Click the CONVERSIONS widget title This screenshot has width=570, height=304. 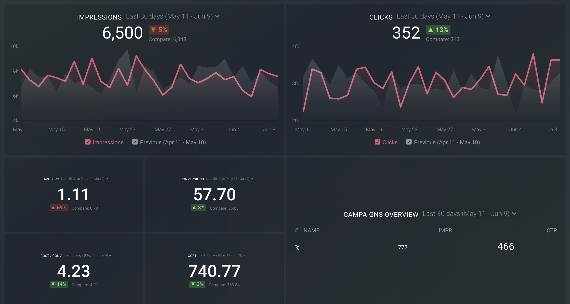(x=192, y=179)
